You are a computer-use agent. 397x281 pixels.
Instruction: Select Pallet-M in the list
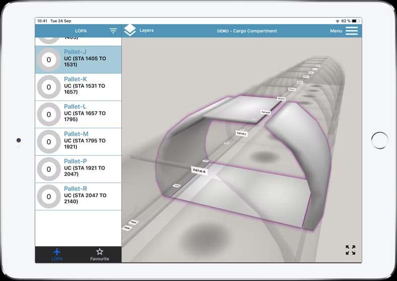86,141
